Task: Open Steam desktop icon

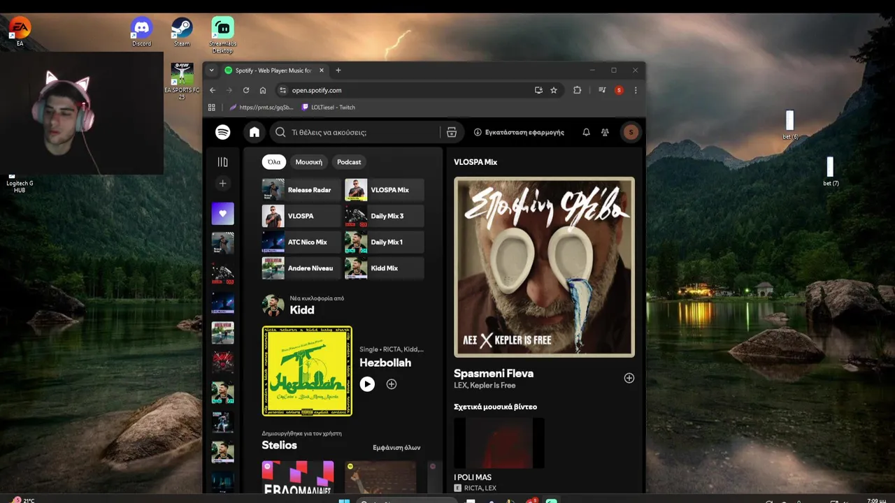Action: (x=182, y=31)
